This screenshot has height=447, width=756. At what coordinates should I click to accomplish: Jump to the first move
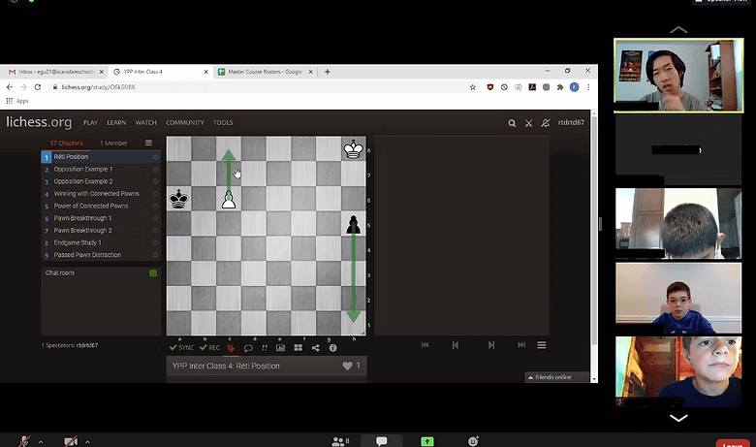click(x=425, y=345)
